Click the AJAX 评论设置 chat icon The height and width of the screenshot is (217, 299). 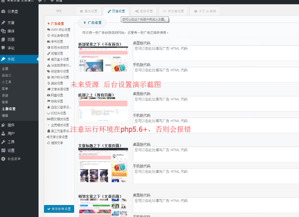49,30
